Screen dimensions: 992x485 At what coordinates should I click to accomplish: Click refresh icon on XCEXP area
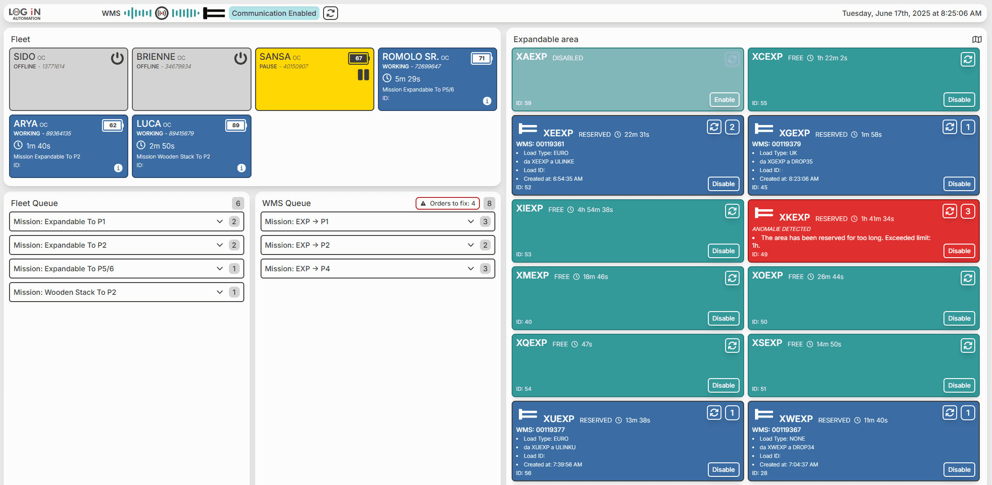pyautogui.click(x=968, y=59)
